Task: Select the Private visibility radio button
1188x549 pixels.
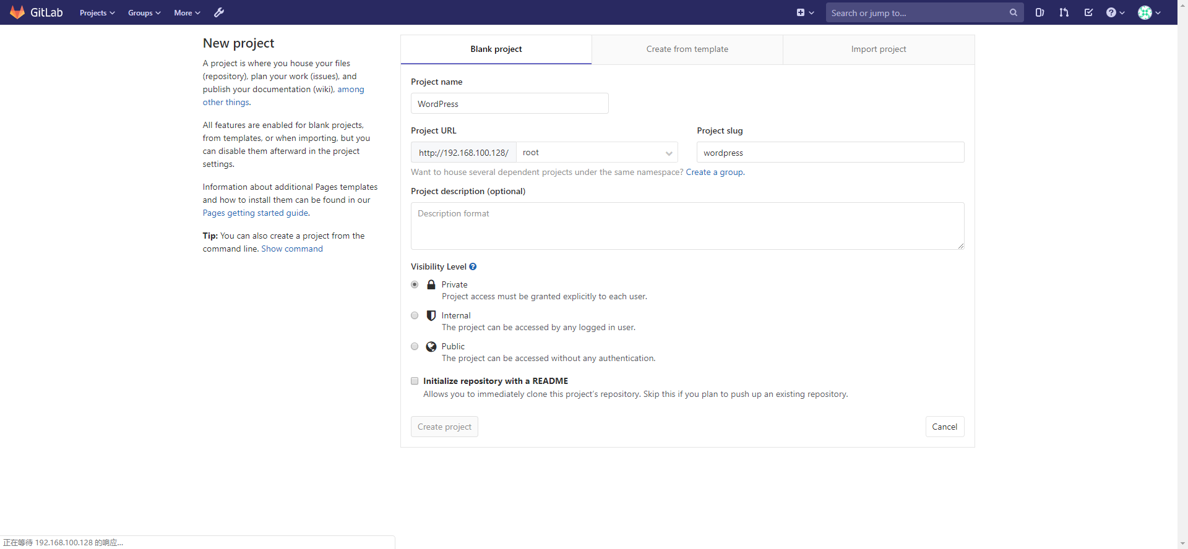Action: tap(415, 284)
